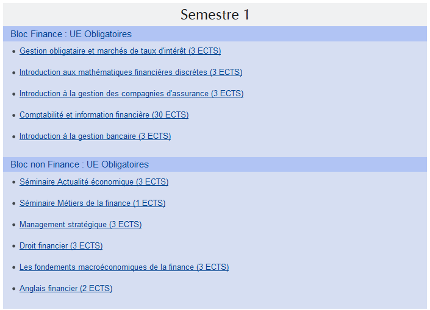The width and height of the screenshot is (430, 310).
Task: Open Séminaire Métiers de la finance link
Action: click(93, 203)
